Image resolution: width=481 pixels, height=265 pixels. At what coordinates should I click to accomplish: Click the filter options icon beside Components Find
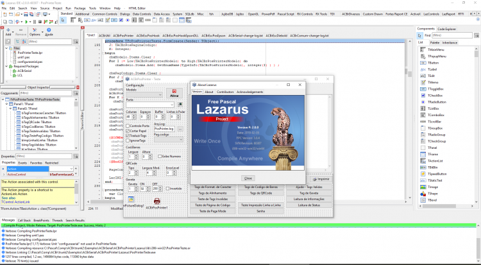pyautogui.click(x=476, y=35)
